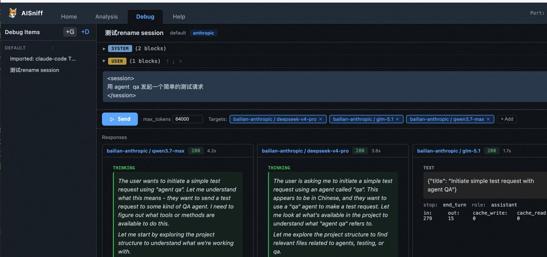Click the USER badge label
This screenshot has height=257, width=547.
pyautogui.click(x=117, y=61)
